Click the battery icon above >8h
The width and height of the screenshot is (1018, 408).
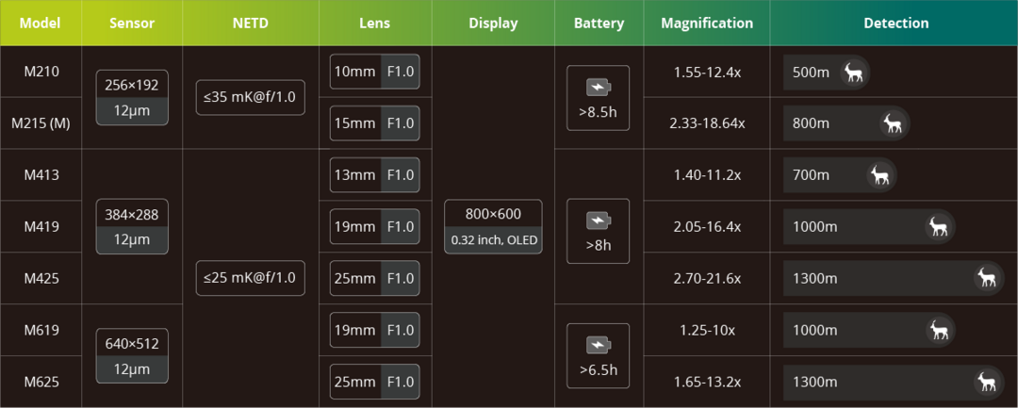[x=598, y=220]
